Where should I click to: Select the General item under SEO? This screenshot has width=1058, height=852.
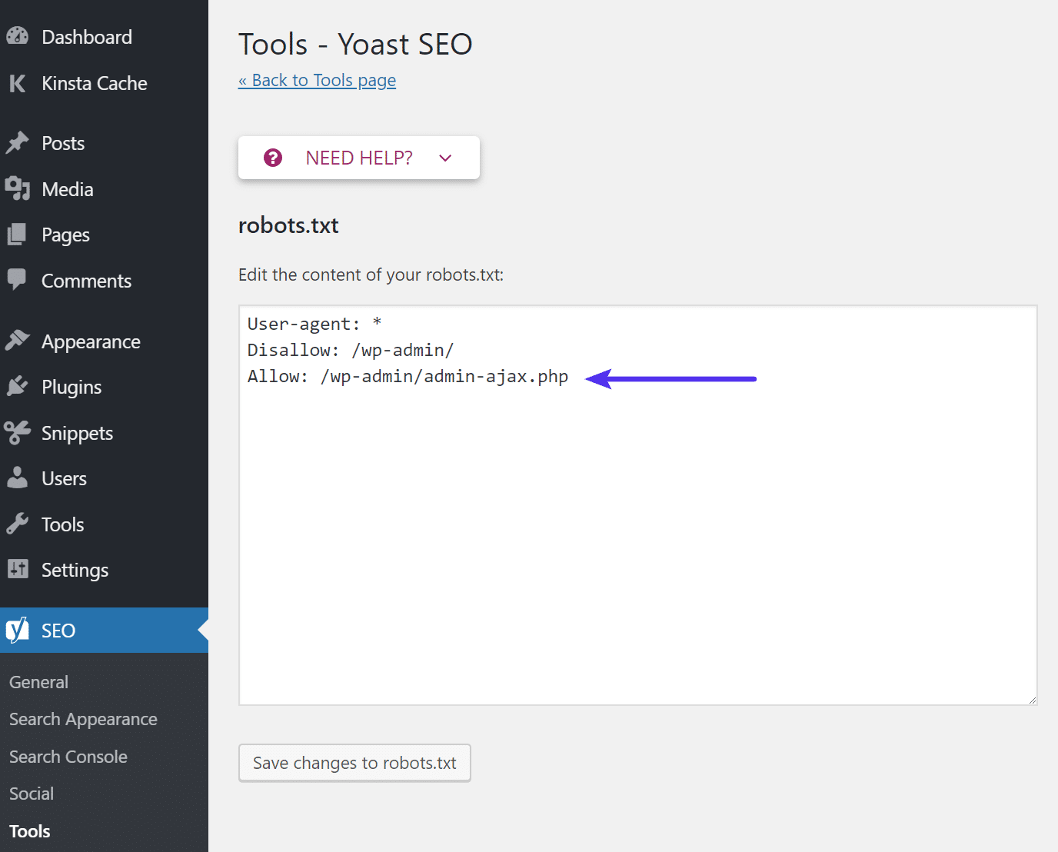(x=38, y=681)
